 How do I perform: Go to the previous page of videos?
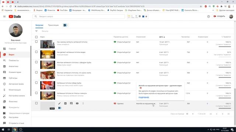point(216,114)
